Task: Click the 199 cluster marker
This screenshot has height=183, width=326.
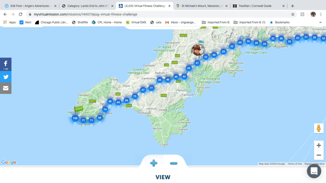Action: (x=75, y=118)
